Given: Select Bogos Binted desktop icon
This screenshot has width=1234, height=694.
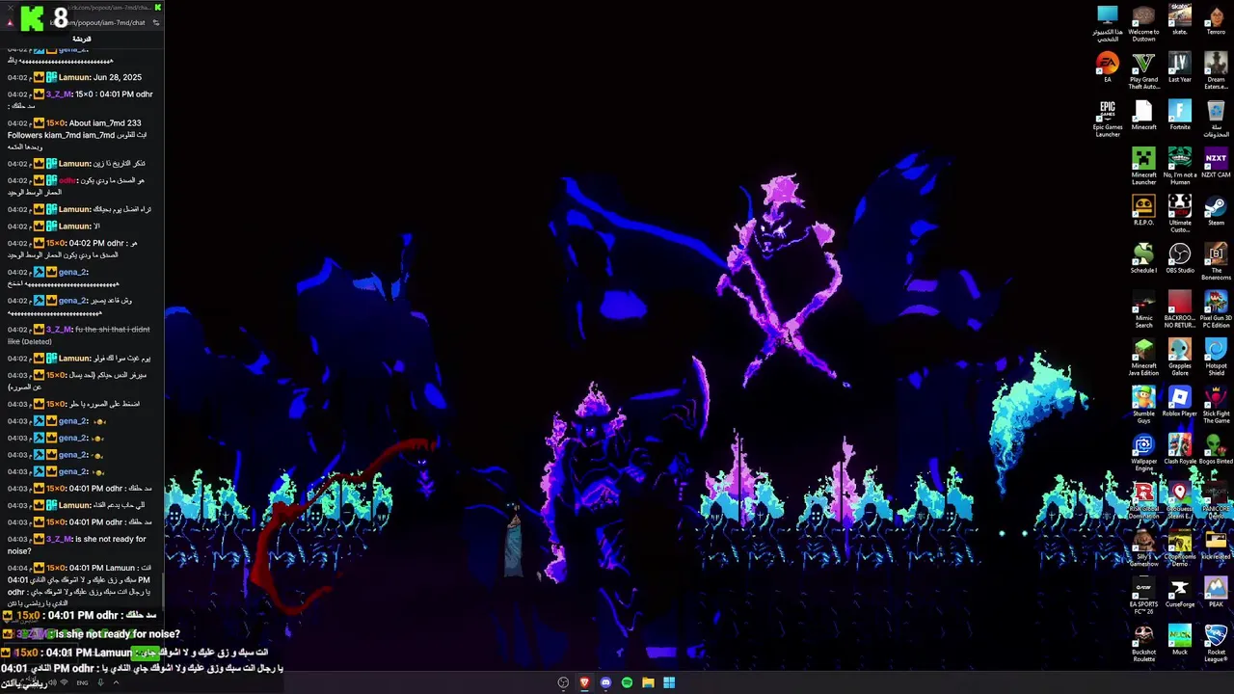Looking at the screenshot, I should click(x=1216, y=449).
